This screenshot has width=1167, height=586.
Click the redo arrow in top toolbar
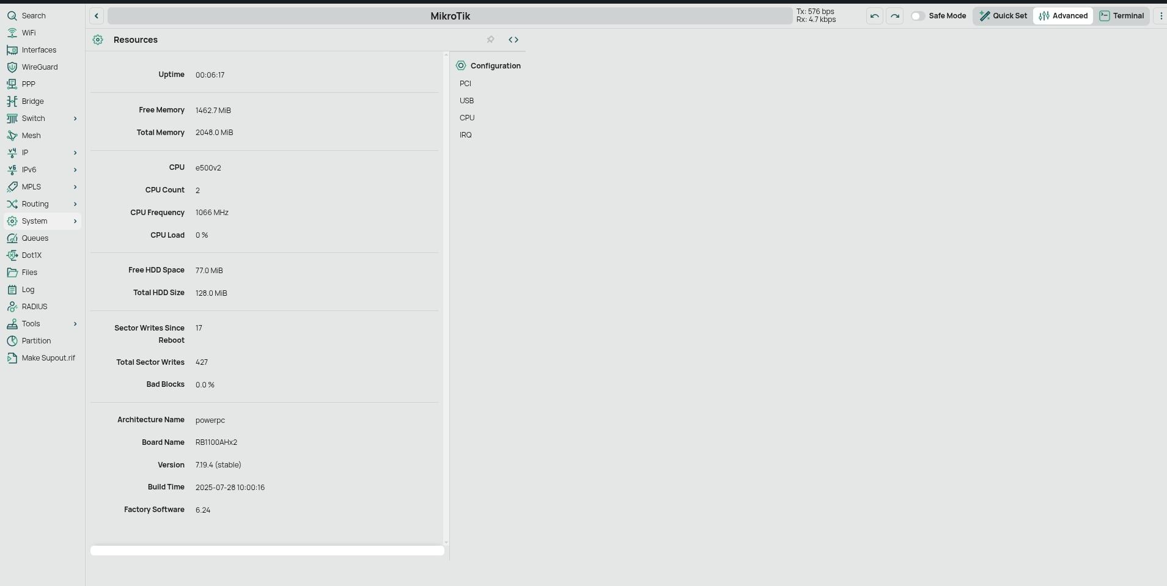895,16
